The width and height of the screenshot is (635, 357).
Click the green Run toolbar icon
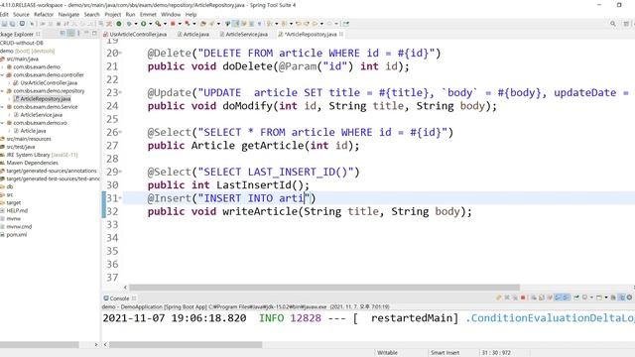[x=143, y=24]
